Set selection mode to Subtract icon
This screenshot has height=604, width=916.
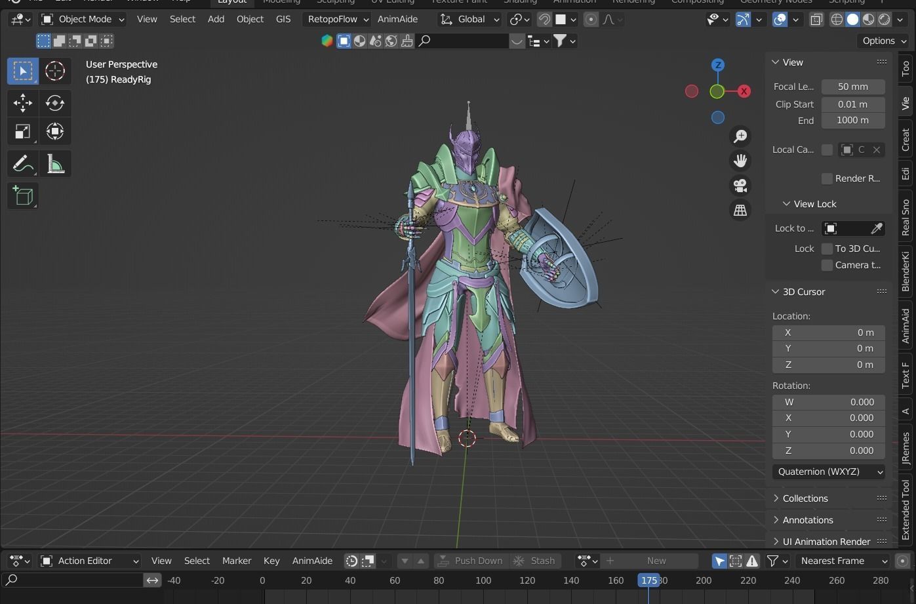[75, 41]
